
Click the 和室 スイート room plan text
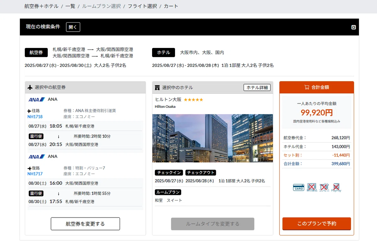[168, 200]
